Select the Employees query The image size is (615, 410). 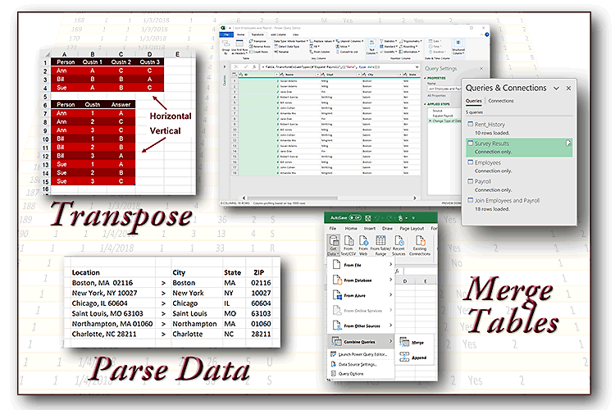519,166
